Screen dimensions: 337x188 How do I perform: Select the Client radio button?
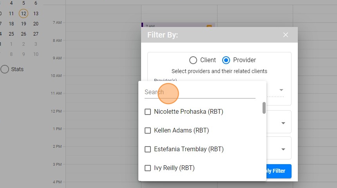(193, 60)
